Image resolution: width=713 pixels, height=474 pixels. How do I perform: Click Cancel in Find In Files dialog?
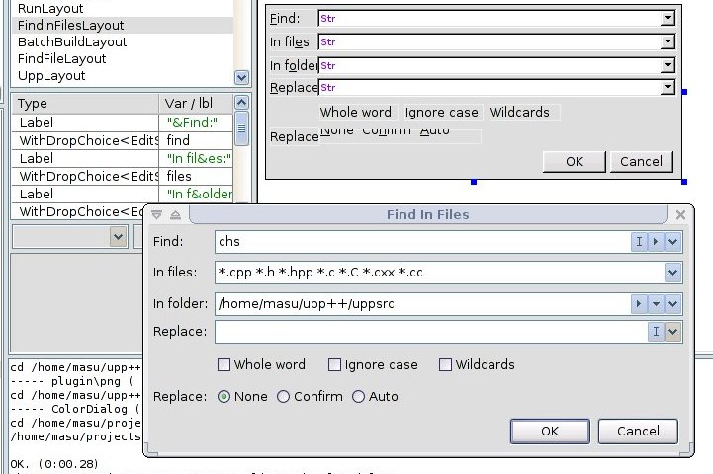tap(638, 431)
